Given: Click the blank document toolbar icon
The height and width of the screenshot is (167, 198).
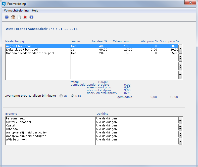Looking at the screenshot, I should [x=19, y=17].
